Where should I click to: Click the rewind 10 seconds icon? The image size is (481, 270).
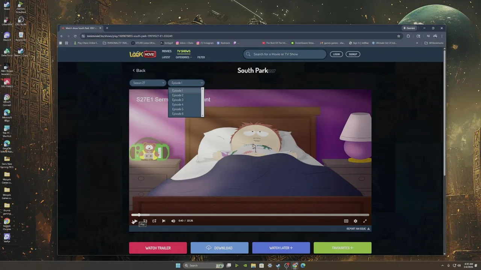[x=145, y=221]
